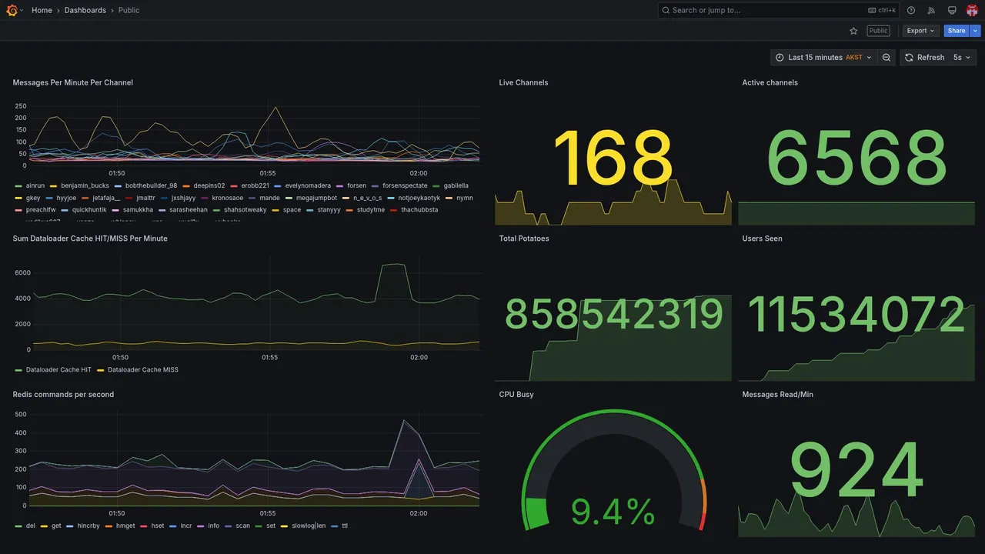Click the kiosk mode monitor icon
Image resolution: width=985 pixels, height=554 pixels.
pyautogui.click(x=952, y=10)
